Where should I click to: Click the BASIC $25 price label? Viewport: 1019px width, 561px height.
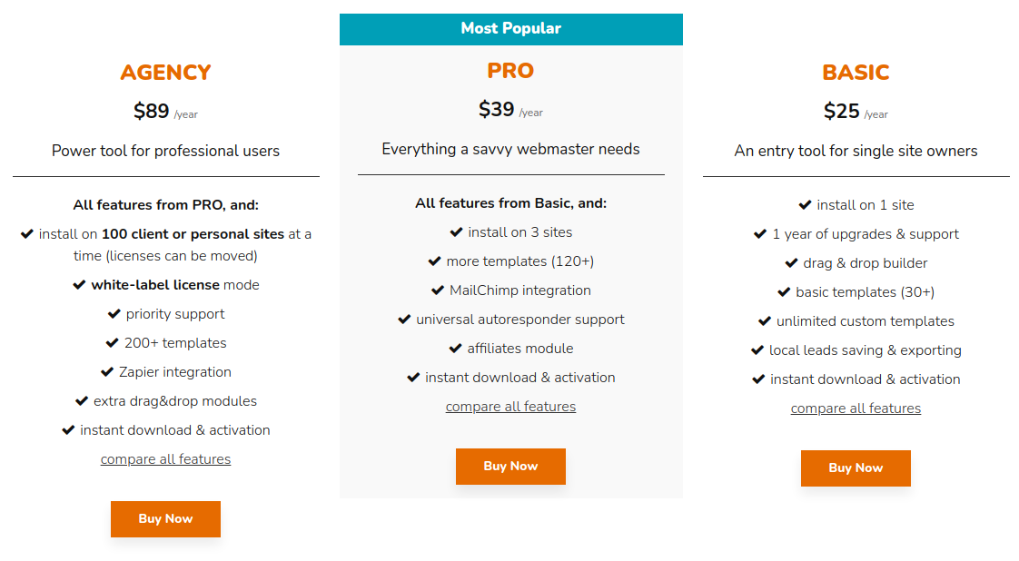point(842,111)
